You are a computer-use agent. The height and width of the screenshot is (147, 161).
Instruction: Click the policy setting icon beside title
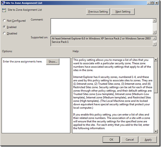tap(4, 10)
